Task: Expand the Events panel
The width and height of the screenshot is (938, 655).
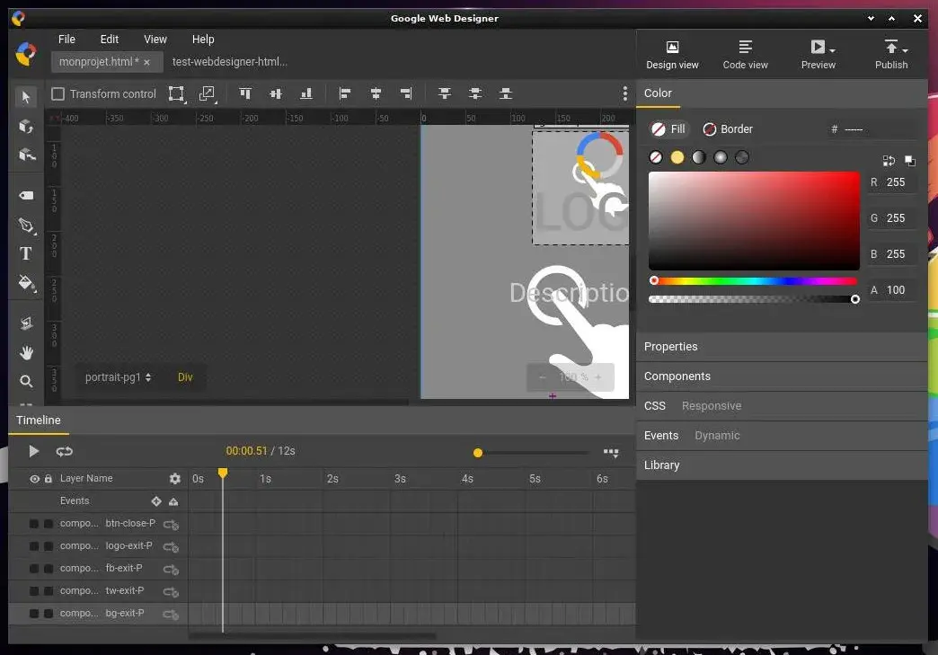Action: [661, 436]
